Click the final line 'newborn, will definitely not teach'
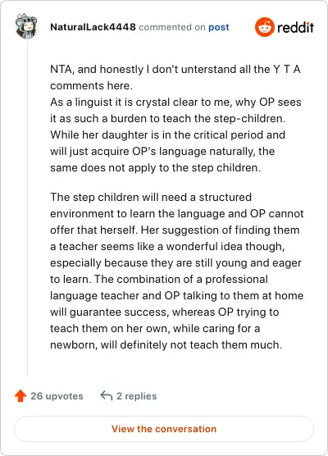 [166, 345]
